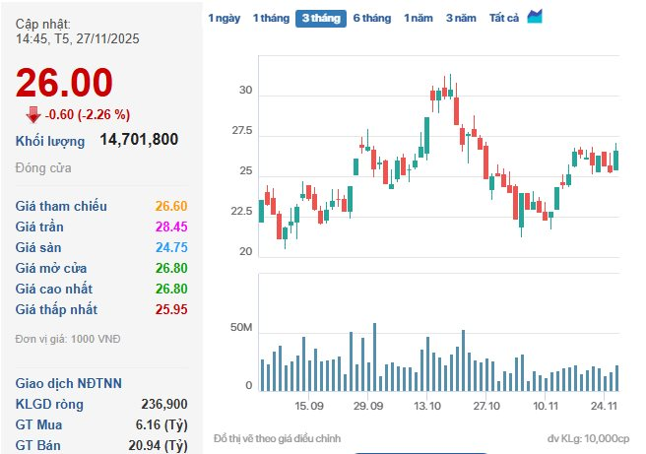
Task: Switch chart to 1 năm view
Action: click(419, 18)
